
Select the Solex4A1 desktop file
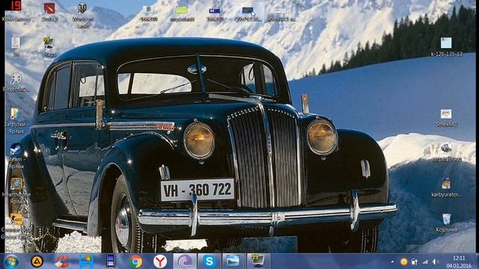446,118
